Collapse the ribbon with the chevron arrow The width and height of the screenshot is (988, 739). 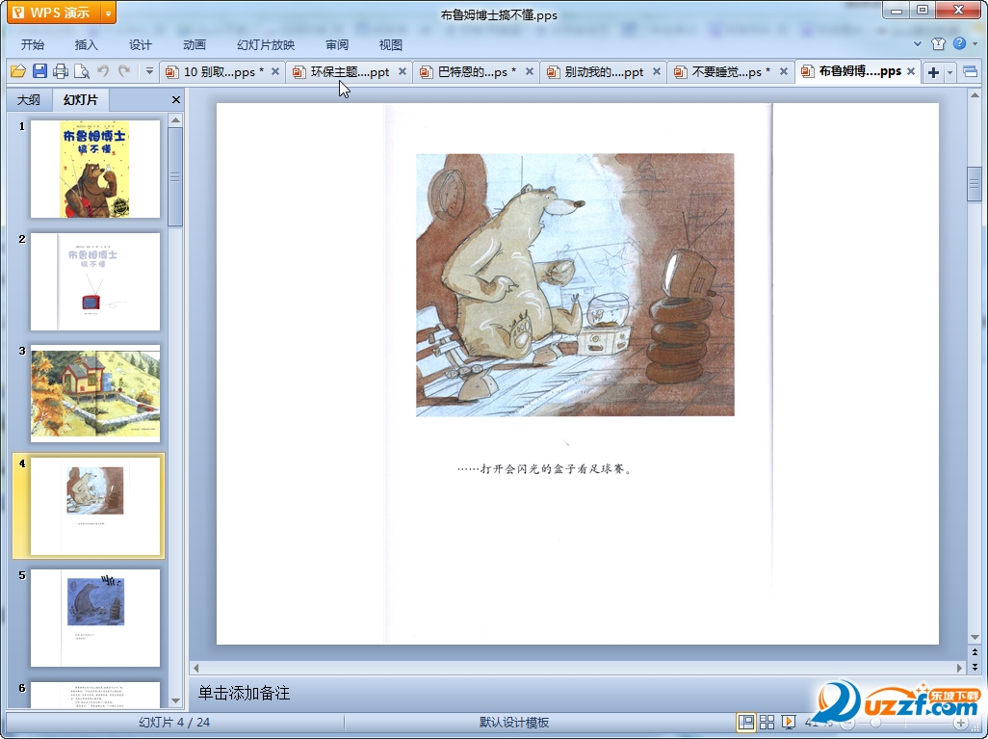pyautogui.click(x=918, y=43)
